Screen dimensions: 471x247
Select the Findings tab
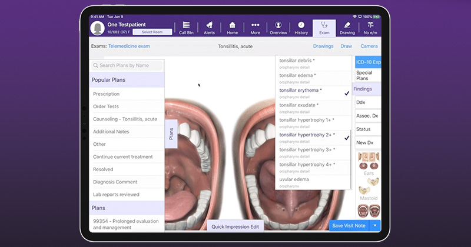point(366,89)
